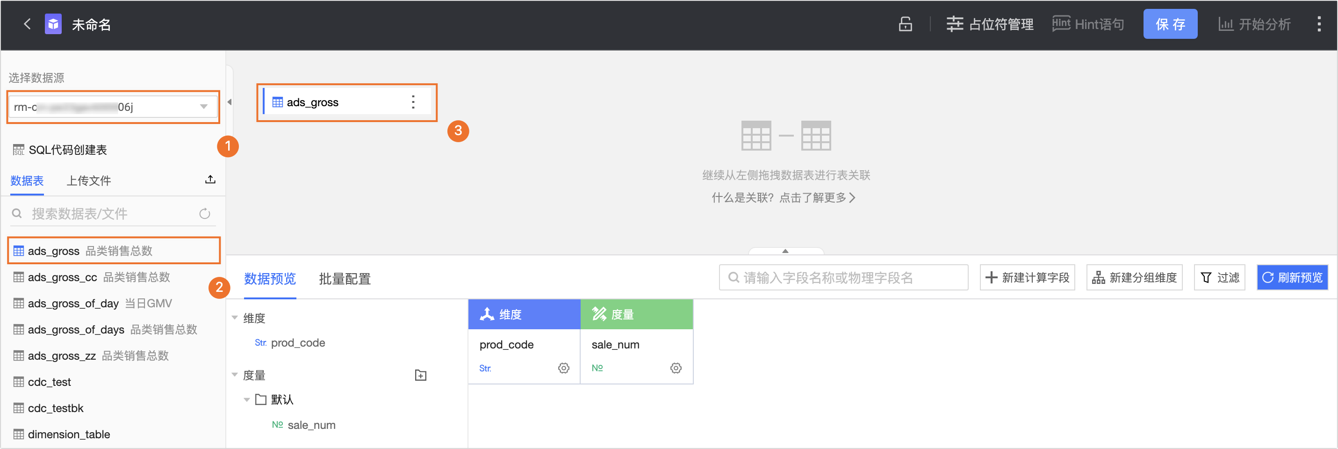This screenshot has width=1338, height=449.
Task: Switch to the 上传文件 tab
Action: 89,181
